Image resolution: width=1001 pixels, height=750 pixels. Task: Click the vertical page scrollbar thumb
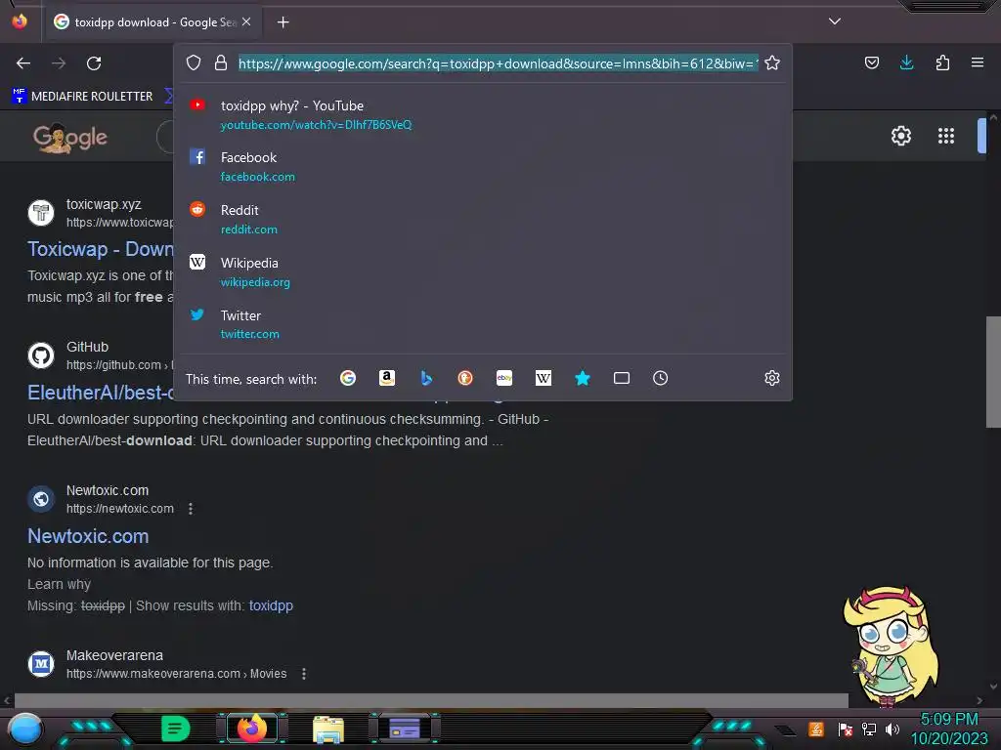[993, 372]
